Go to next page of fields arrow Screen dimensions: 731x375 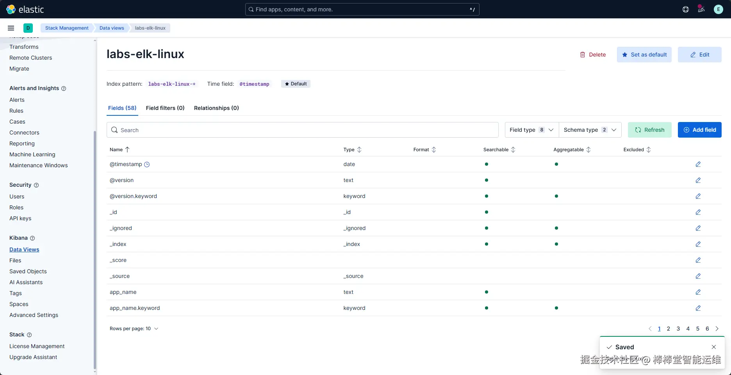717,329
